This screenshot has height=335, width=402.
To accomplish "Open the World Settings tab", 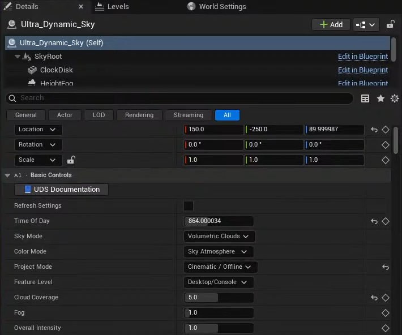I will pyautogui.click(x=216, y=7).
